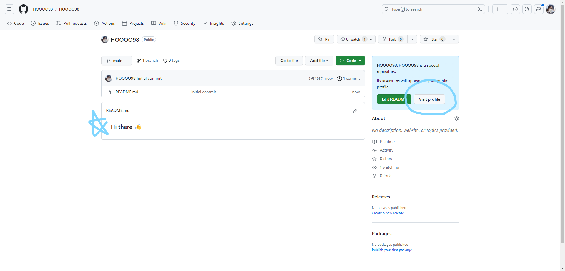Open the Actions tab
The image size is (565, 271).
(x=104, y=23)
